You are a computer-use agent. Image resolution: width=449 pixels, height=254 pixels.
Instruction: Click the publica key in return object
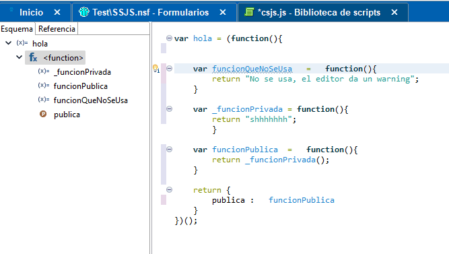point(228,200)
